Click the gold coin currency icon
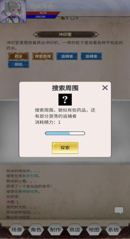The height and width of the screenshot is (239, 130). pos(63,18)
